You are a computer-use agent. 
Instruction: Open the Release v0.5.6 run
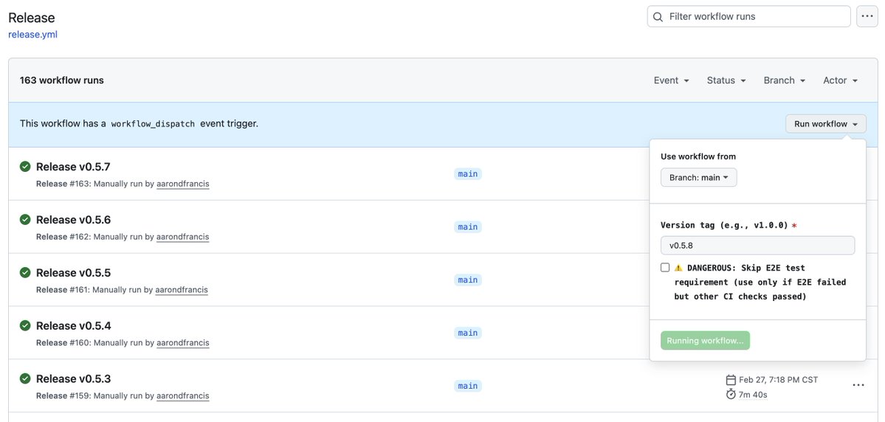click(73, 219)
